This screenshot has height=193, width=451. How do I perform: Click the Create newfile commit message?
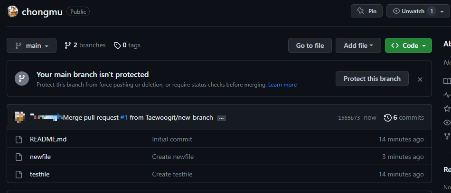pos(173,157)
